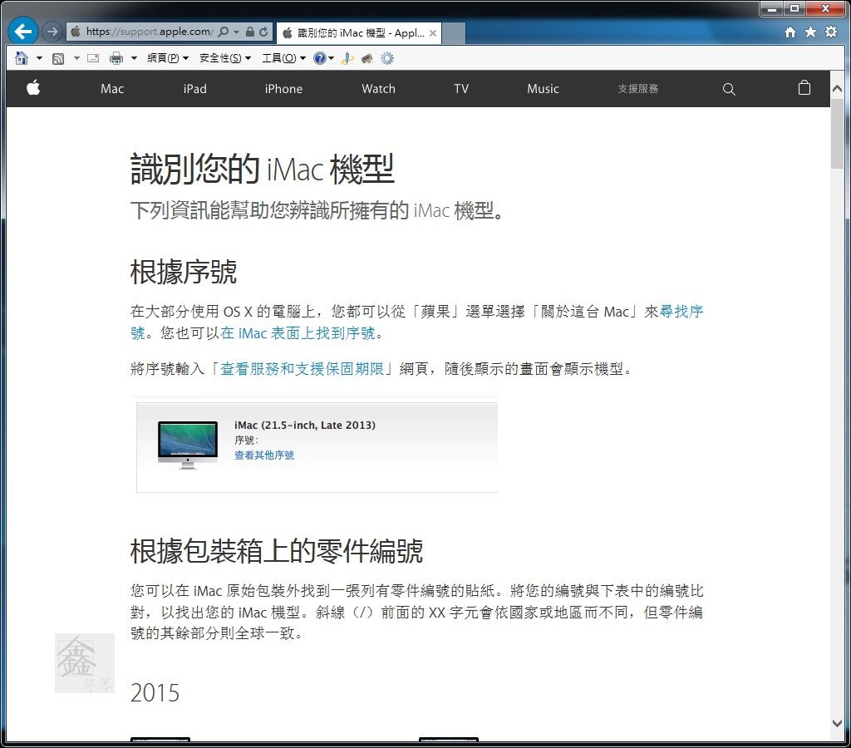Viewport: 851px width, 748px height.
Task: Click the iMac (21.5-inch, Late 2013) text
Action: (305, 425)
